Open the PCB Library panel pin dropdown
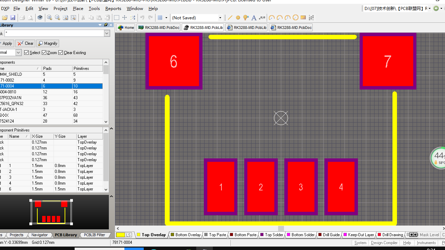 pos(100,25)
